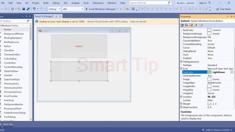
Task: Sort properties alphabetically
Action: 187,25
